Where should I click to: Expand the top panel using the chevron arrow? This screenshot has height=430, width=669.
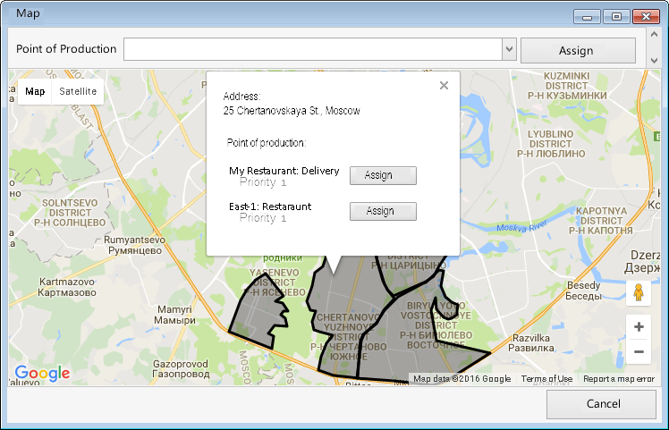tap(654, 57)
